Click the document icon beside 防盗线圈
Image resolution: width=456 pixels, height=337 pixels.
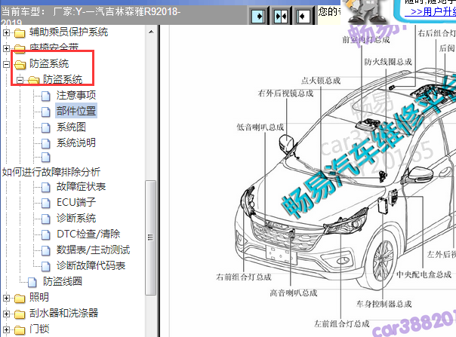[x=32, y=282]
